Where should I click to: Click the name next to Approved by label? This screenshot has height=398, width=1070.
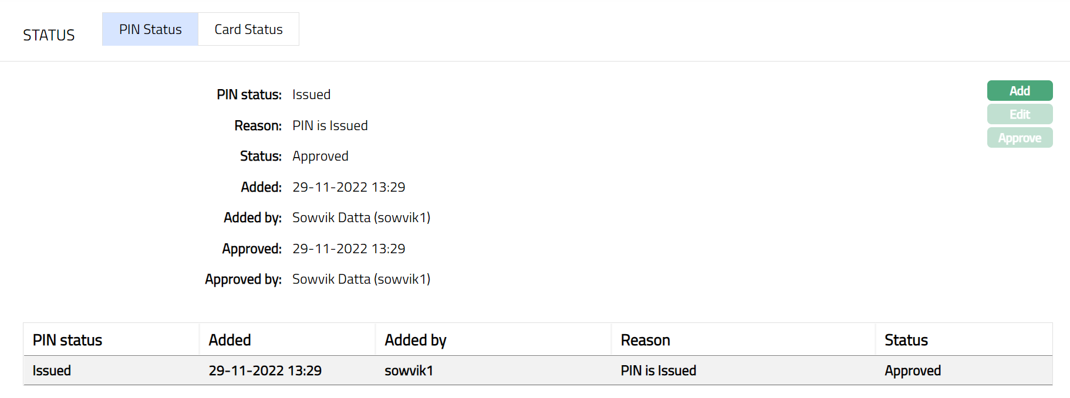click(361, 279)
